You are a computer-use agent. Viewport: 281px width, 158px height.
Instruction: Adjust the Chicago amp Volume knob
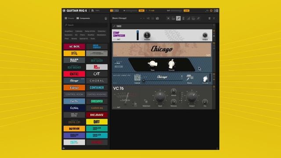coord(172,64)
